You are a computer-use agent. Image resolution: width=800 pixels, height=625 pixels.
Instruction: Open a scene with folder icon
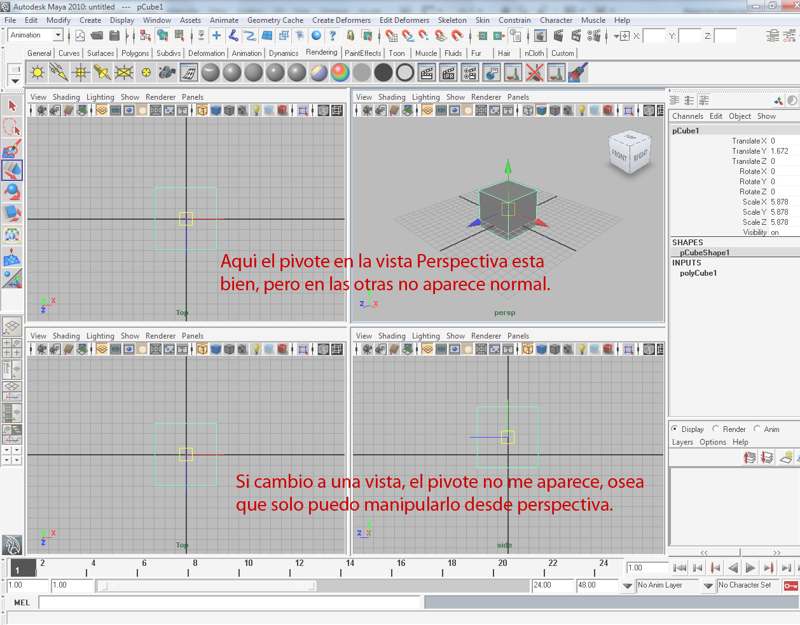coord(97,36)
